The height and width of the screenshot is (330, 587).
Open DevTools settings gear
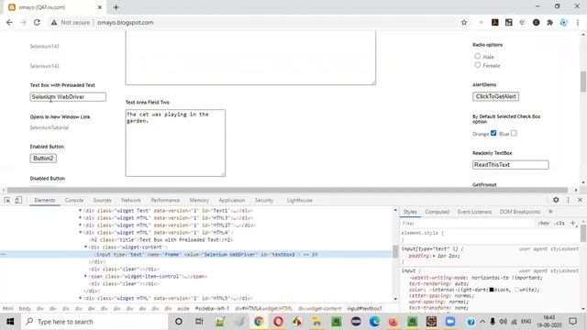[556, 200]
